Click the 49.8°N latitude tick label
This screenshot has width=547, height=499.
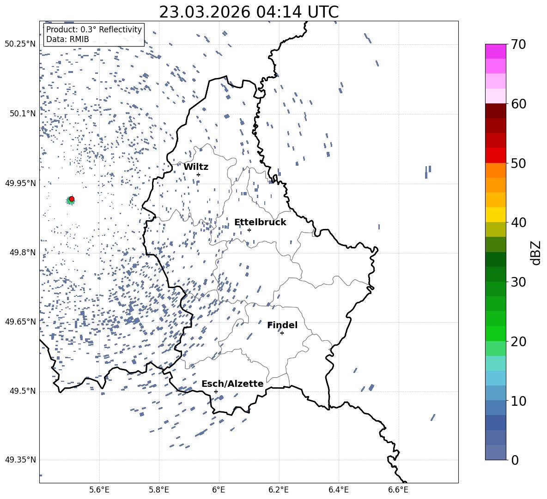(20, 253)
